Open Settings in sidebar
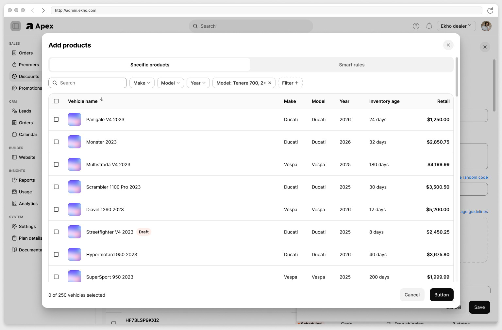Viewport: 502px width, 330px height. tap(26, 226)
